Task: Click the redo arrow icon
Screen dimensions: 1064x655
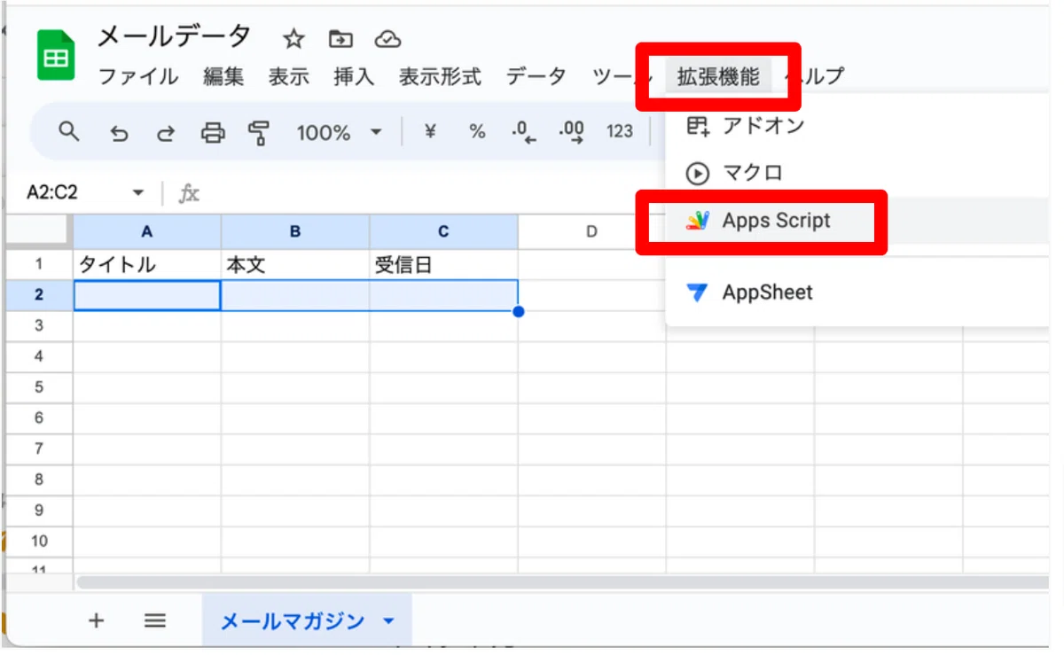Action: [x=166, y=133]
